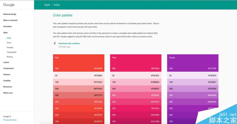Open Components in the sidebar
The image size is (237, 124).
[9, 68]
